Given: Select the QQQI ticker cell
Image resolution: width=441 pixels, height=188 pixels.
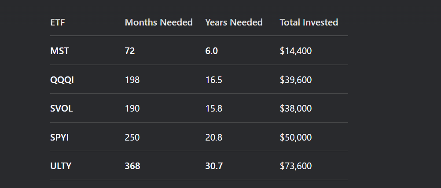Looking at the screenshot, I should click(62, 80).
